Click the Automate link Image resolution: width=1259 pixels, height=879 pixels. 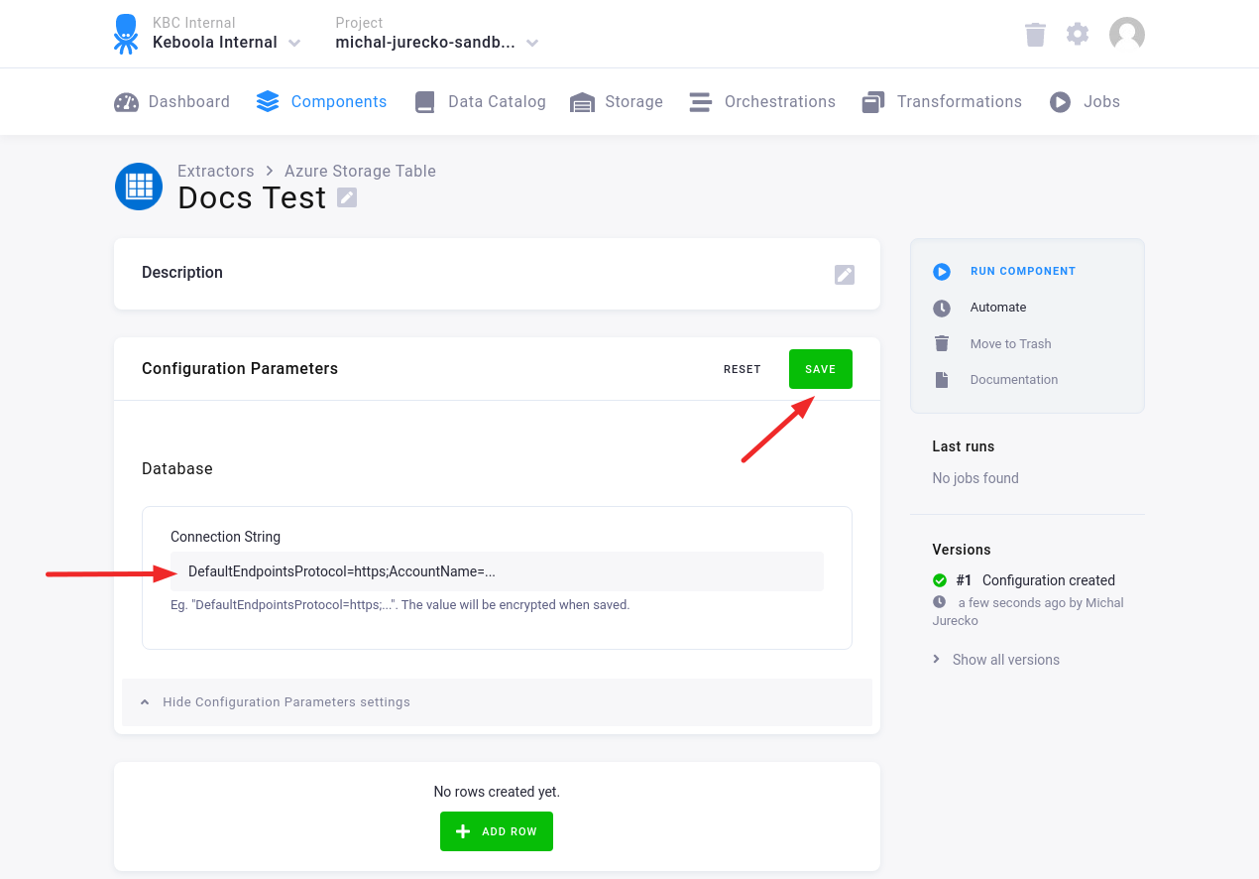pos(998,308)
